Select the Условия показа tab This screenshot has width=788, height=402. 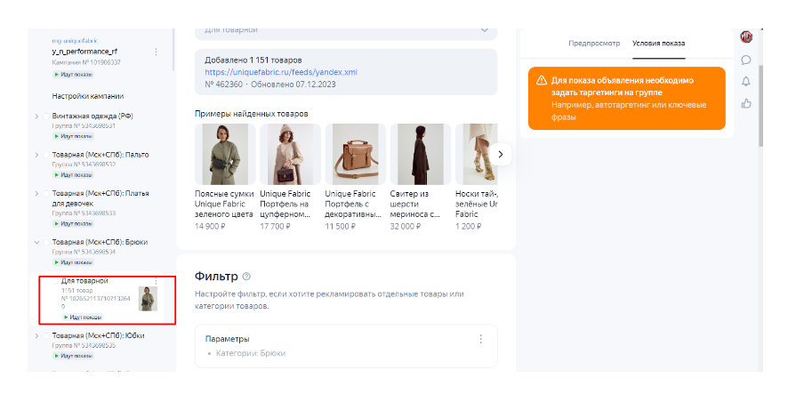coord(658,43)
